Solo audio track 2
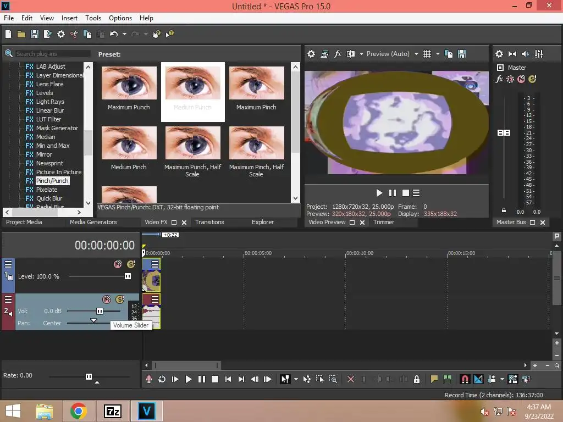This screenshot has height=422, width=563. point(120,299)
